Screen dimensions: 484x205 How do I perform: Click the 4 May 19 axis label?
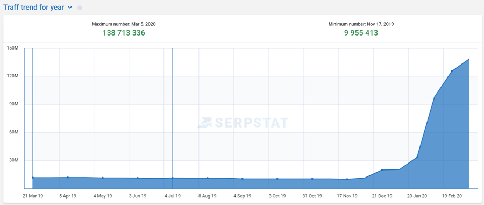pos(103,196)
